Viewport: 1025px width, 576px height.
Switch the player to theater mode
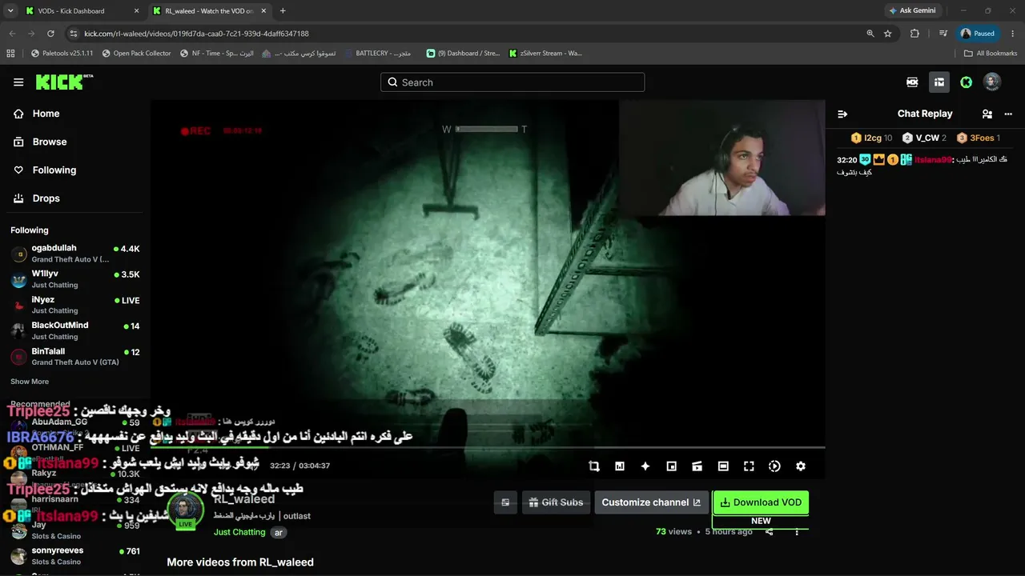[x=723, y=466]
